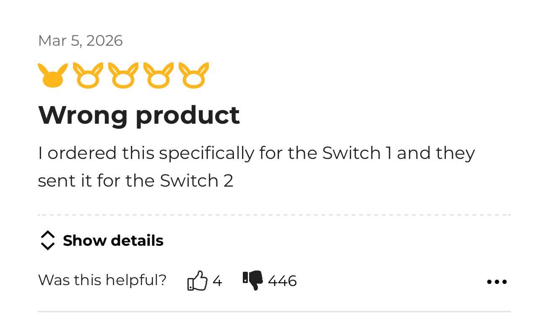This screenshot has height=325, width=541.
Task: Click the fifth Pikachu rating icon
Action: coord(193,76)
